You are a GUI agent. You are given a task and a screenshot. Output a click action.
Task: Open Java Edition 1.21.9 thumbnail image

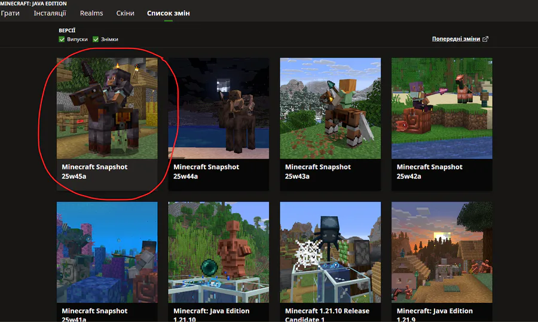click(442, 252)
